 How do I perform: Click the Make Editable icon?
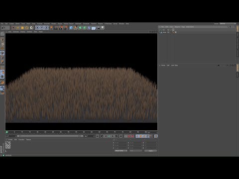(x=2, y=34)
